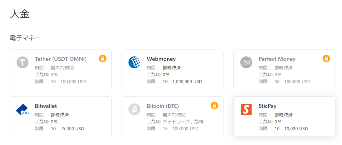This screenshot has width=342, height=145.
Task: Click the Webmoney limit 10 - 1,000,000 USD
Action: 182,82
